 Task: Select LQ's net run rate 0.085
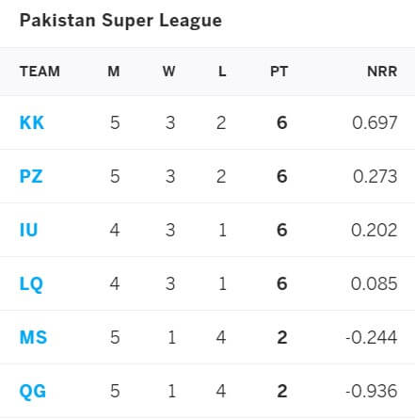click(x=375, y=283)
